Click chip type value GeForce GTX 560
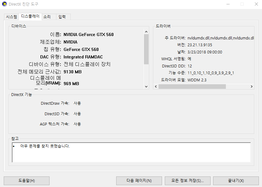This screenshot has height=187, width=262. [81, 49]
